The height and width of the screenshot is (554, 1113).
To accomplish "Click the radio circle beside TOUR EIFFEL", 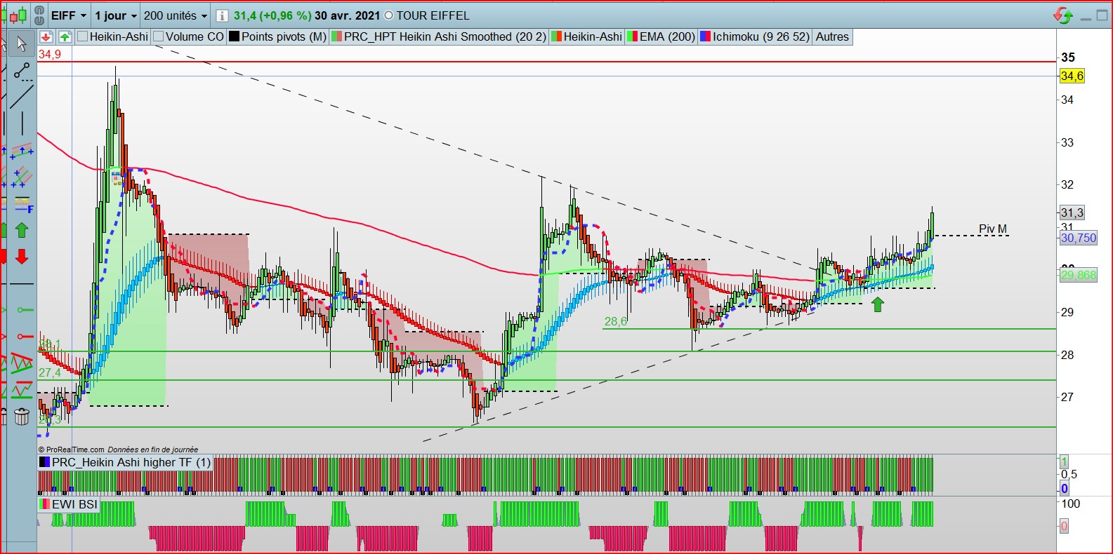I will pos(389,15).
